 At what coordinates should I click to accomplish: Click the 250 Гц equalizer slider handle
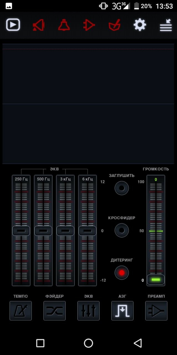pyautogui.click(x=21, y=231)
